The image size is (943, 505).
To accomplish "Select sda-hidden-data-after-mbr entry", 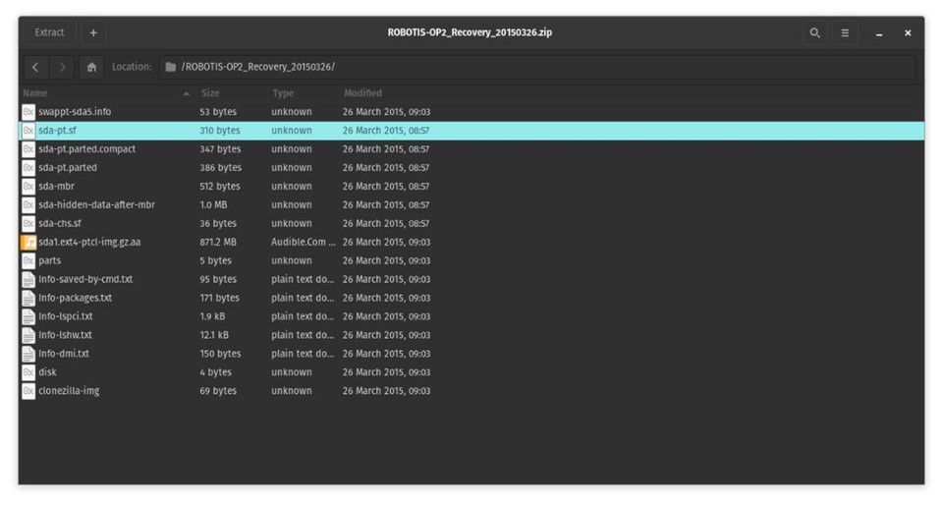I will [x=96, y=205].
